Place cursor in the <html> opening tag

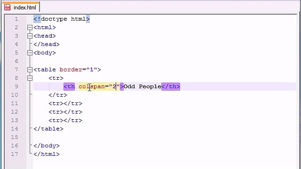[45, 27]
